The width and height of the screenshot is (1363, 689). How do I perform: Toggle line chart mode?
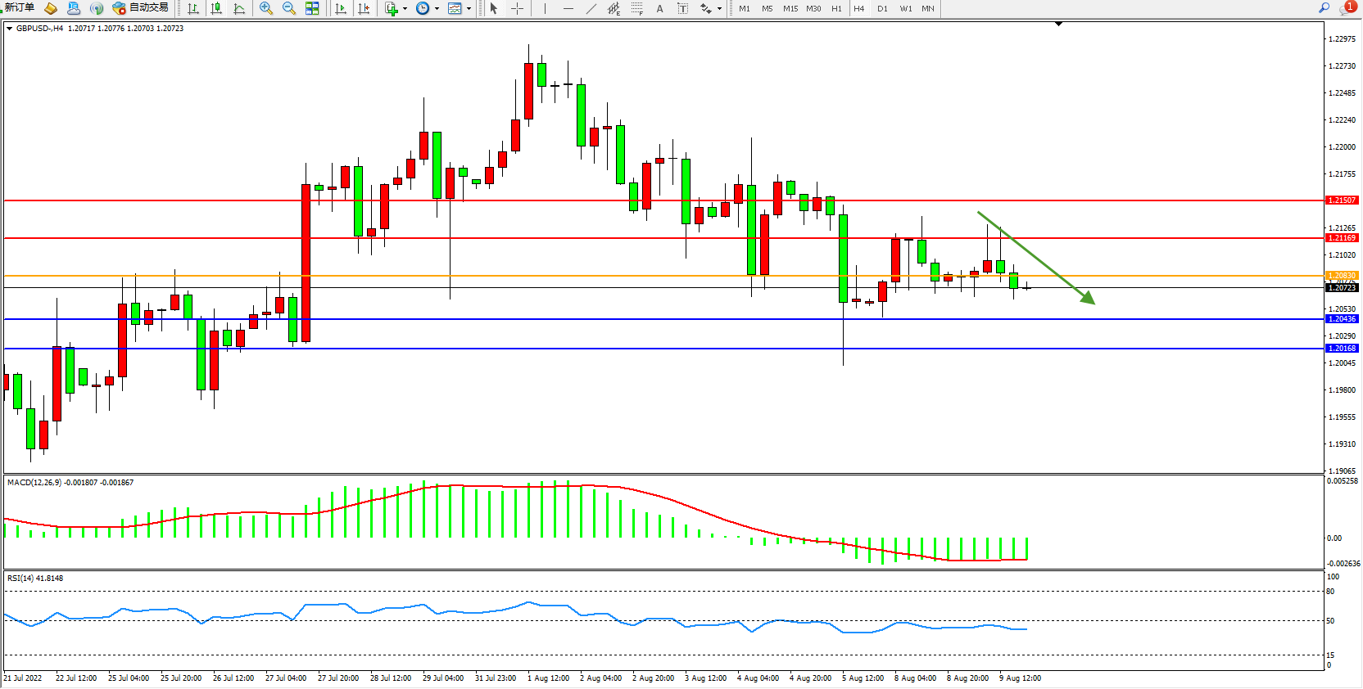pyautogui.click(x=239, y=8)
